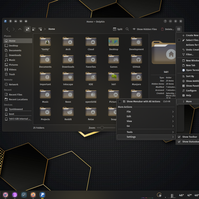Open the Projects folder
The width and height of the screenshot is (199, 199).
[45, 114]
